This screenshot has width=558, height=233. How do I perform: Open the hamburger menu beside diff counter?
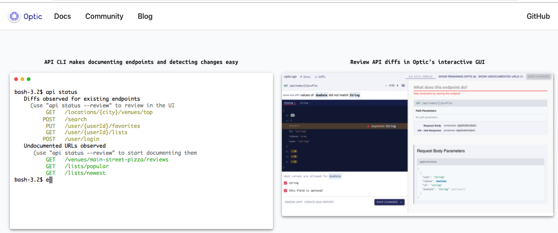[x=403, y=85]
